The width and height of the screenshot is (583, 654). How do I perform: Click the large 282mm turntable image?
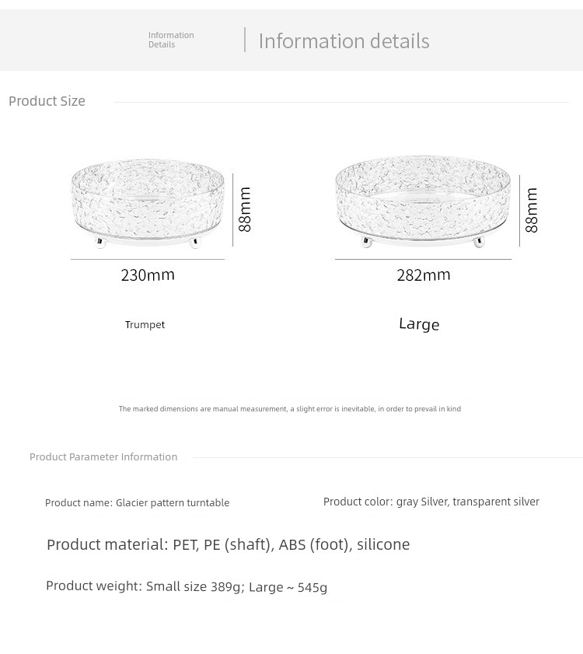[422, 201]
